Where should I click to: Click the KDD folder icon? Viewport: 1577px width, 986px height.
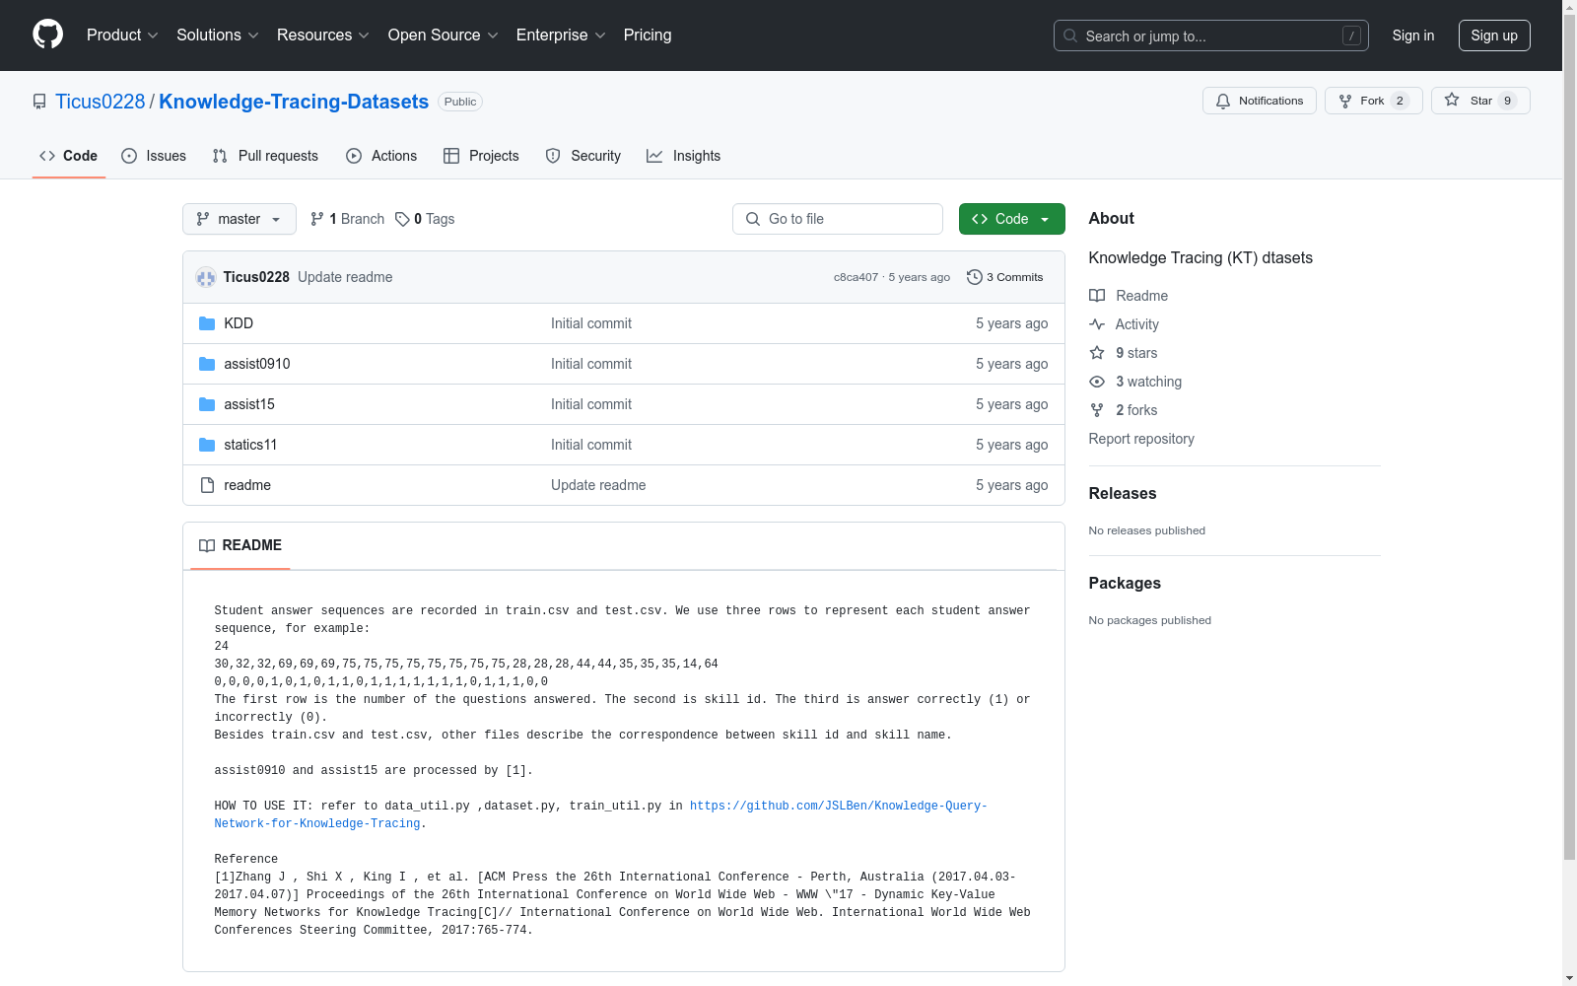click(x=207, y=323)
